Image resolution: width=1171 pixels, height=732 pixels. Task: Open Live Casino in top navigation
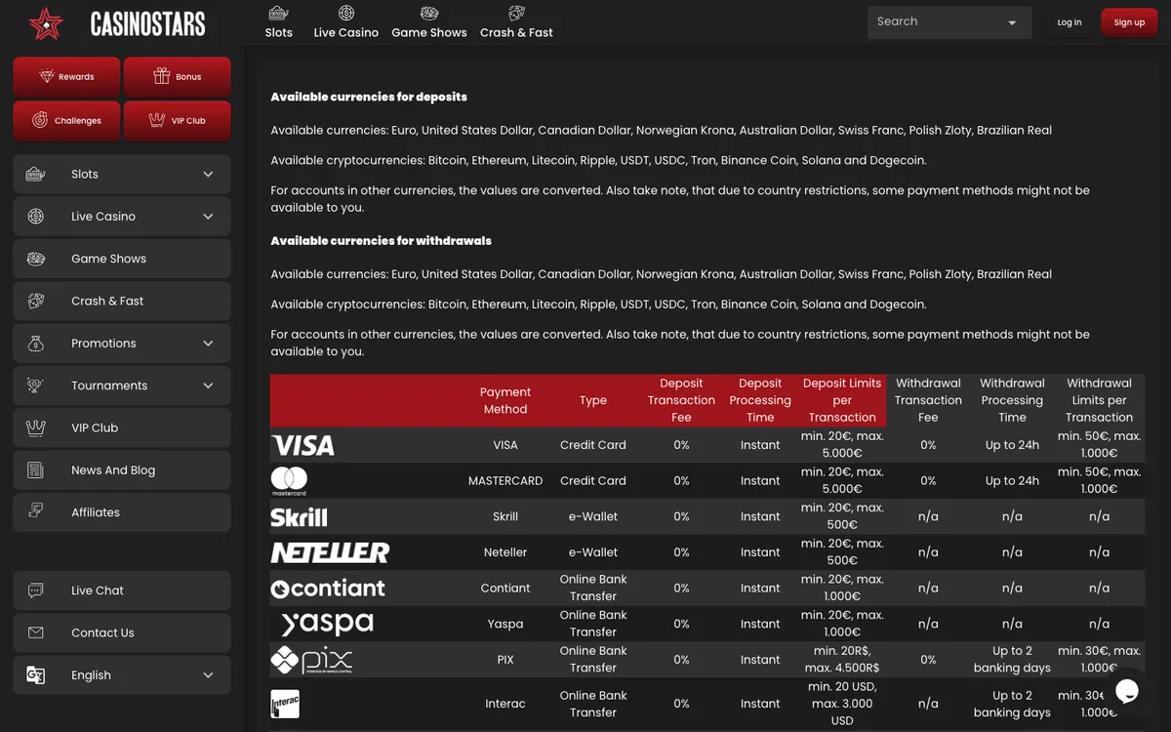click(346, 22)
